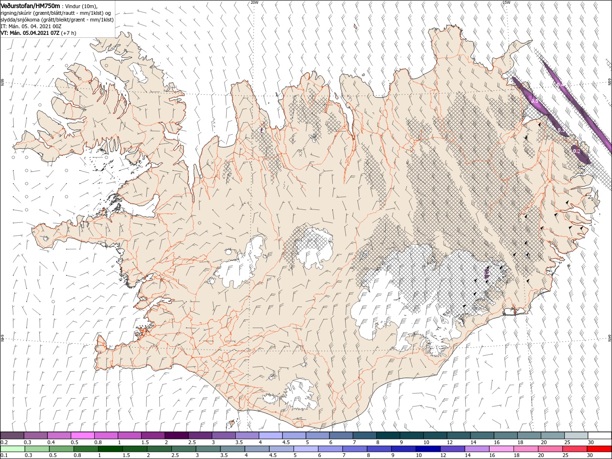The image size is (612, 459).
Task: Click the 4.5 value on the upper legend
Action: (286, 442)
